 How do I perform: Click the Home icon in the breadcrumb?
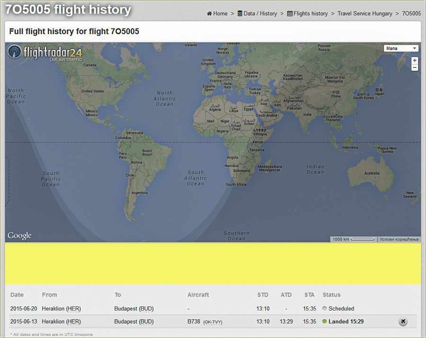(x=209, y=14)
